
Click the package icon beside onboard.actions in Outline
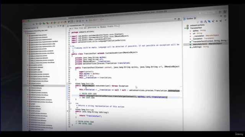[188, 25]
